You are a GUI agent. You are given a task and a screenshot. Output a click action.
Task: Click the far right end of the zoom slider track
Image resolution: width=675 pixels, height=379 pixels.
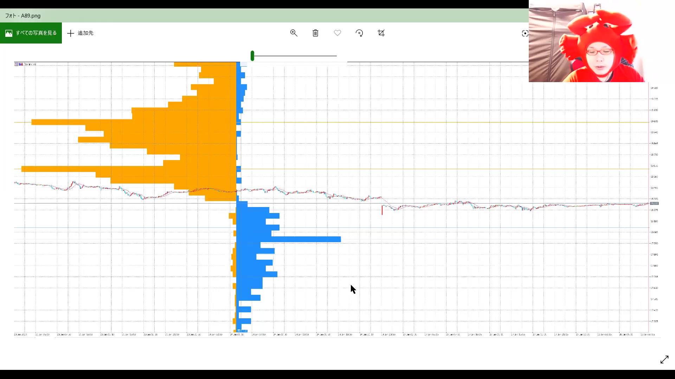click(336, 56)
